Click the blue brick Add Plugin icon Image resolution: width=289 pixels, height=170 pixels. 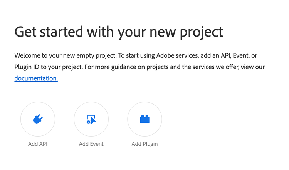coord(144,120)
